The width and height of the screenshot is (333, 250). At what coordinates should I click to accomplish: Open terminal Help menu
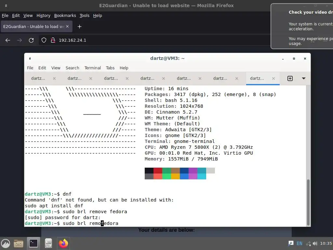pyautogui.click(x=124, y=68)
